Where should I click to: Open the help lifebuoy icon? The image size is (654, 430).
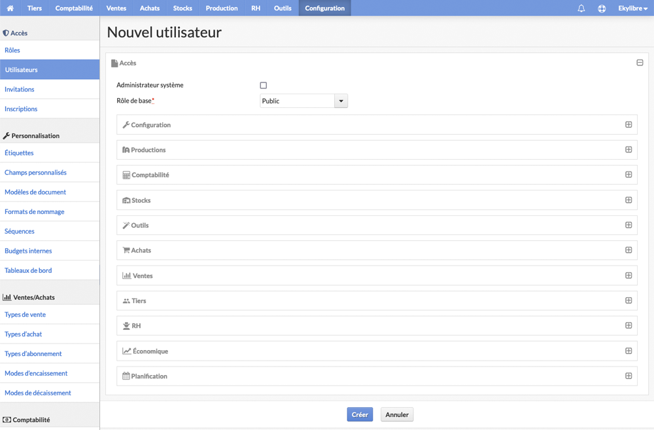pos(602,9)
